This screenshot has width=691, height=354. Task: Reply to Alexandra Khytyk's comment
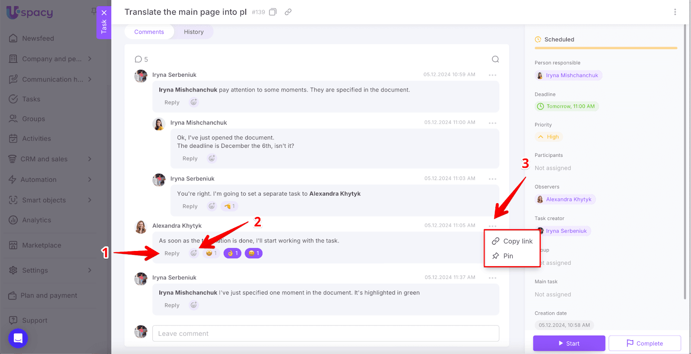(172, 254)
